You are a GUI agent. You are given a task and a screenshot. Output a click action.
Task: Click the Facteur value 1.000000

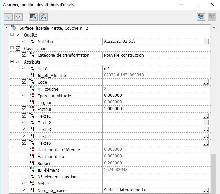point(113,109)
